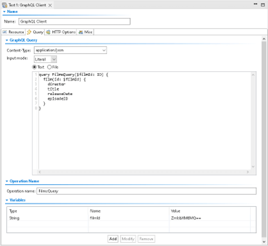The image size is (268, 246).
Task: Click the query editor scroll right arrow
Action: 247,171
